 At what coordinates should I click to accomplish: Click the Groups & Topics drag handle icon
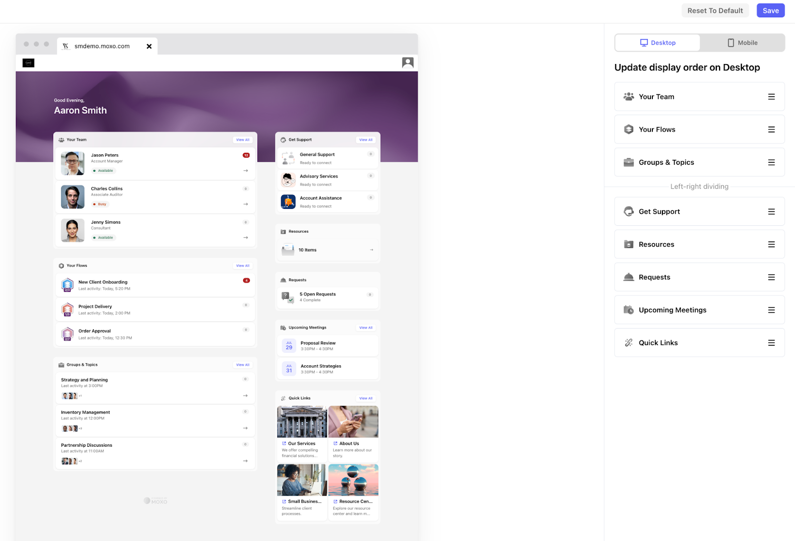click(x=771, y=162)
